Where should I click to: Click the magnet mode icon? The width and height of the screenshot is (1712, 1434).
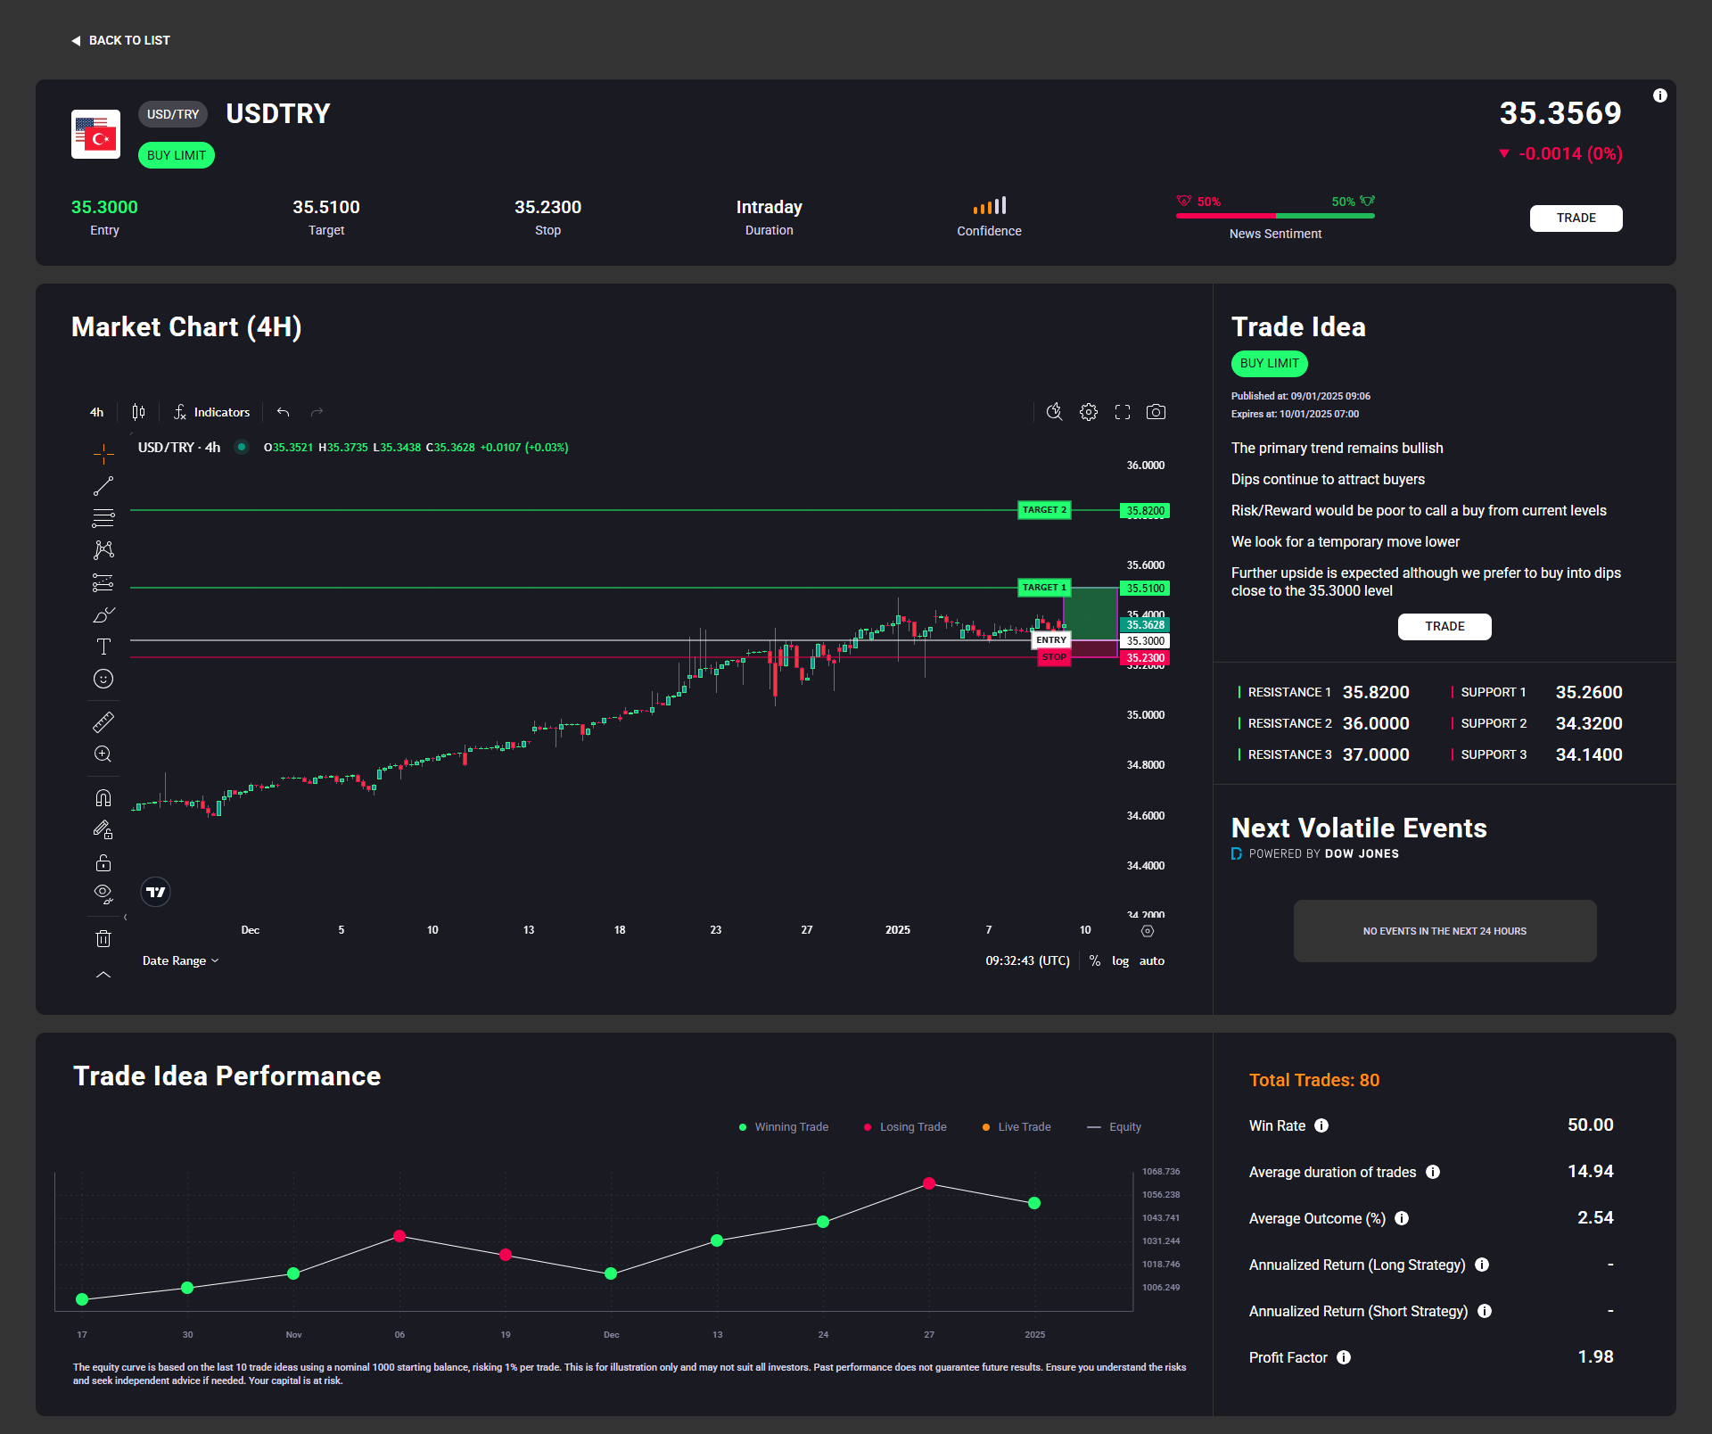[x=103, y=797]
